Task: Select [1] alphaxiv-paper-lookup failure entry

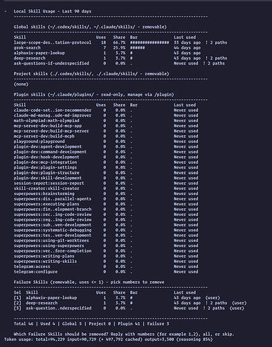Action: coord(117,298)
